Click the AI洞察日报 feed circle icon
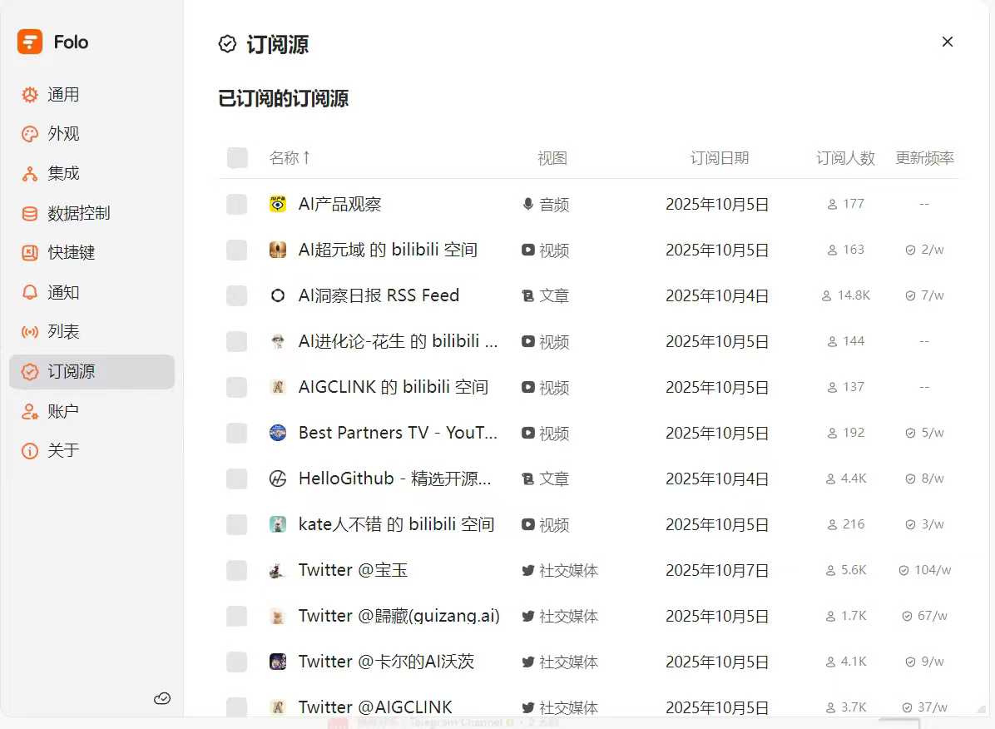Screen dimensions: 995x729 pyautogui.click(x=278, y=295)
